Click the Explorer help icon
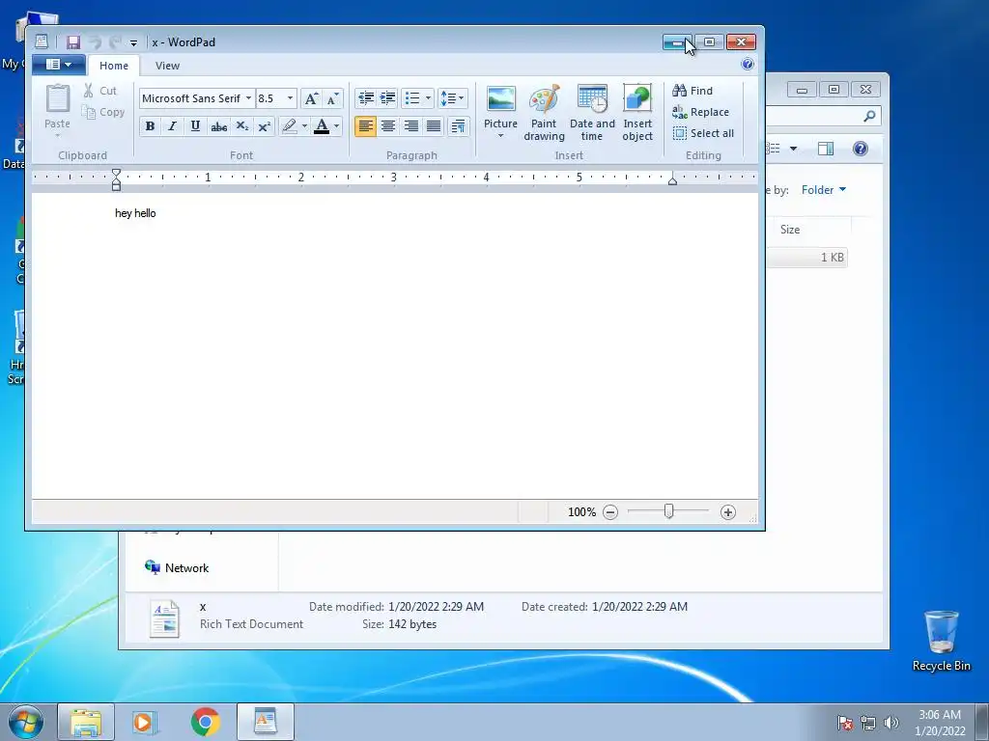This screenshot has width=989, height=741. 861,149
